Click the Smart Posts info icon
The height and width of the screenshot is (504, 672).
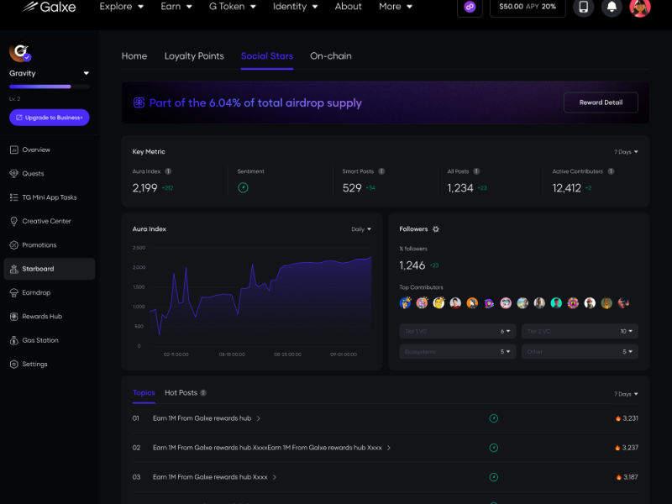click(381, 171)
